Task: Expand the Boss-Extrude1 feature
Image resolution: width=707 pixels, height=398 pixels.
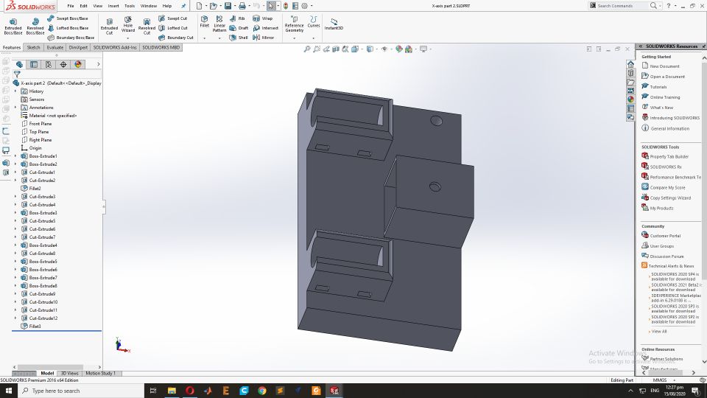Action: (15, 156)
